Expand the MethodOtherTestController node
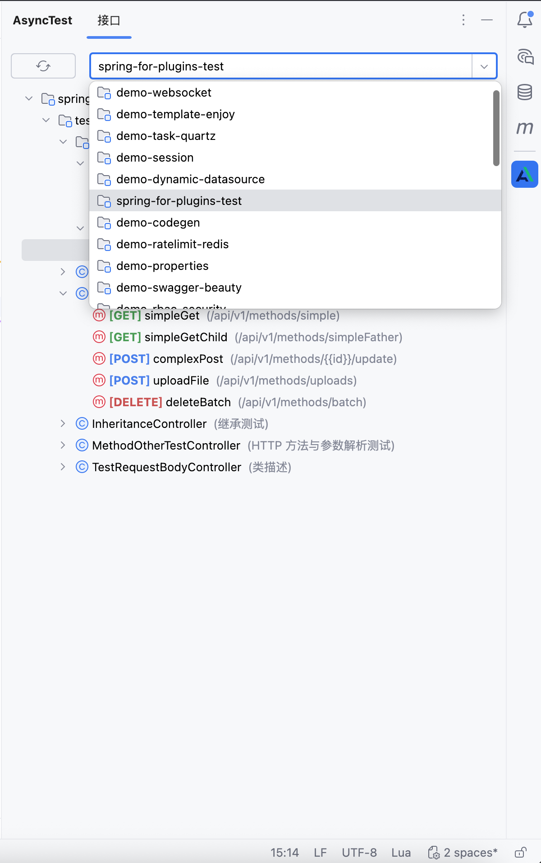This screenshot has height=863, width=541. pos(63,445)
